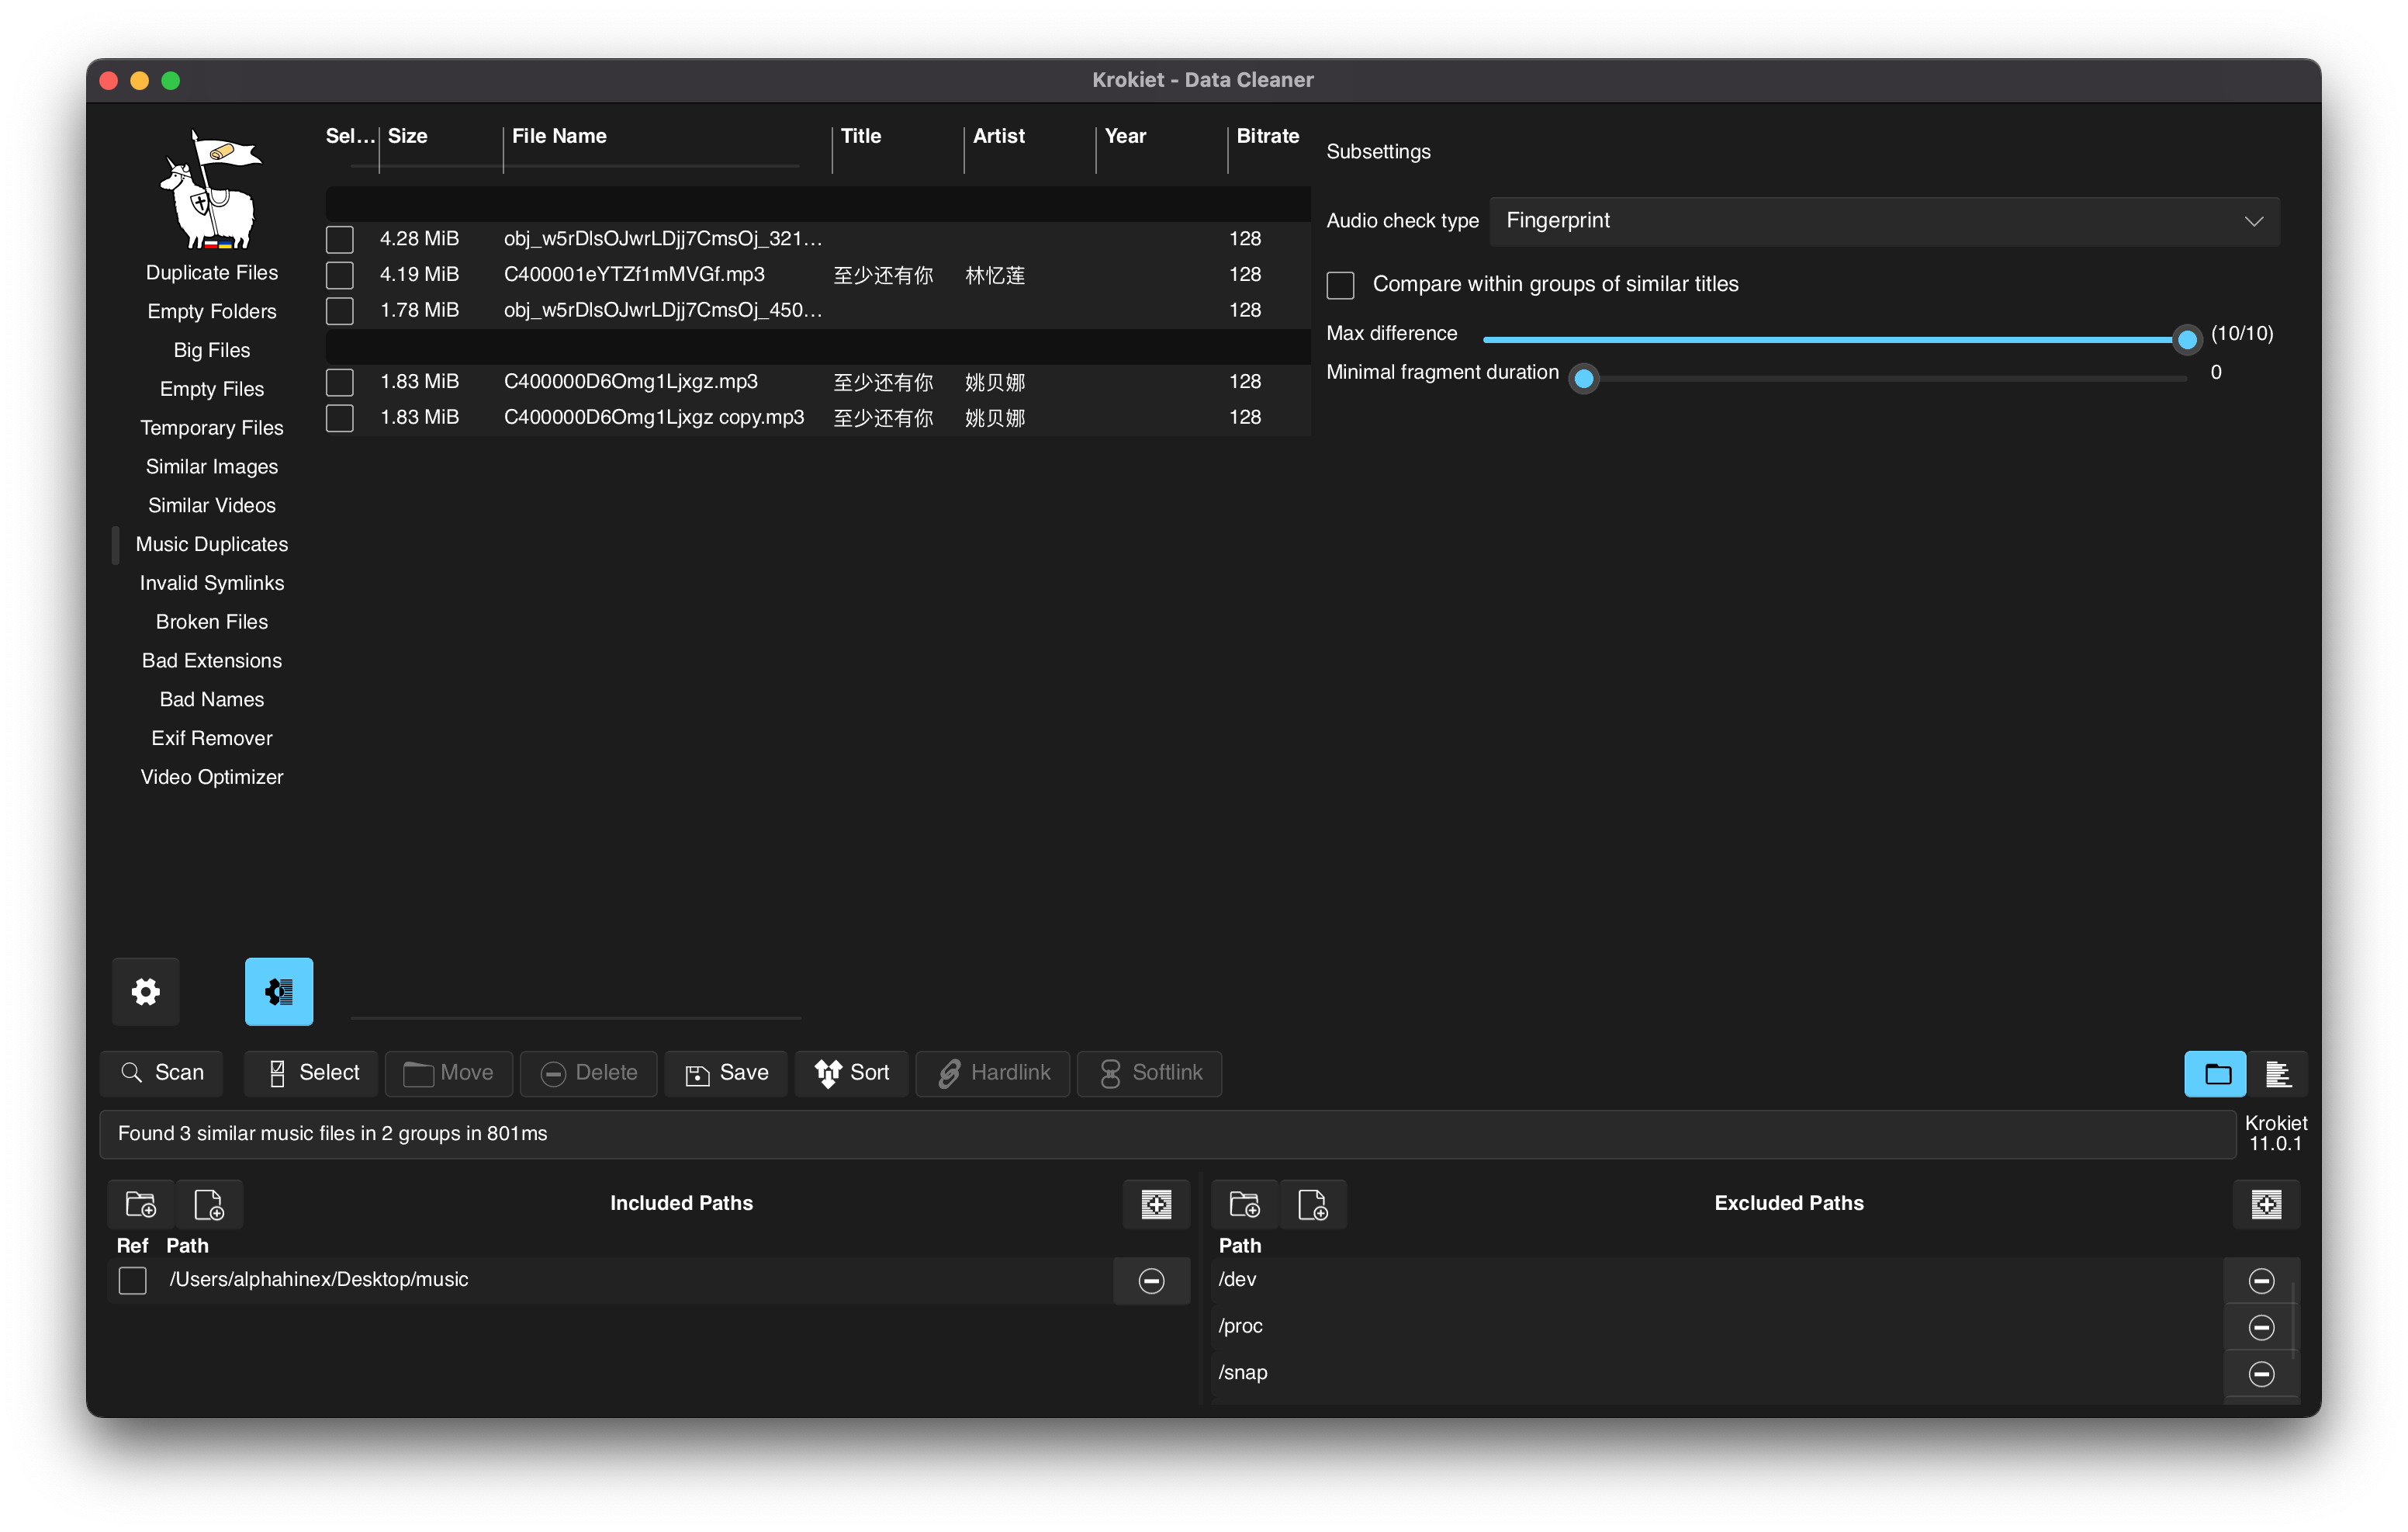Image resolution: width=2408 pixels, height=1532 pixels.
Task: Click the Delete button
Action: point(588,1073)
